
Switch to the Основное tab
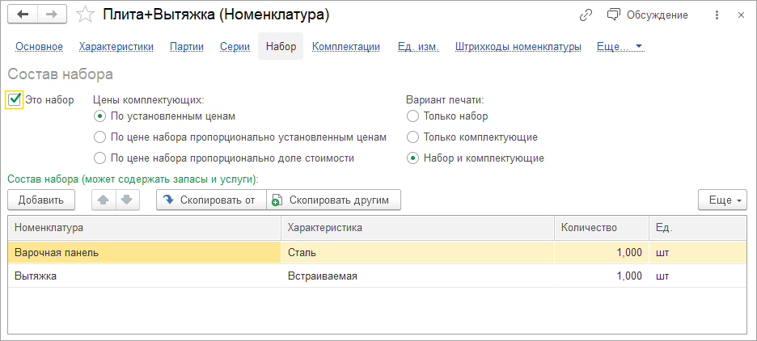[x=40, y=46]
